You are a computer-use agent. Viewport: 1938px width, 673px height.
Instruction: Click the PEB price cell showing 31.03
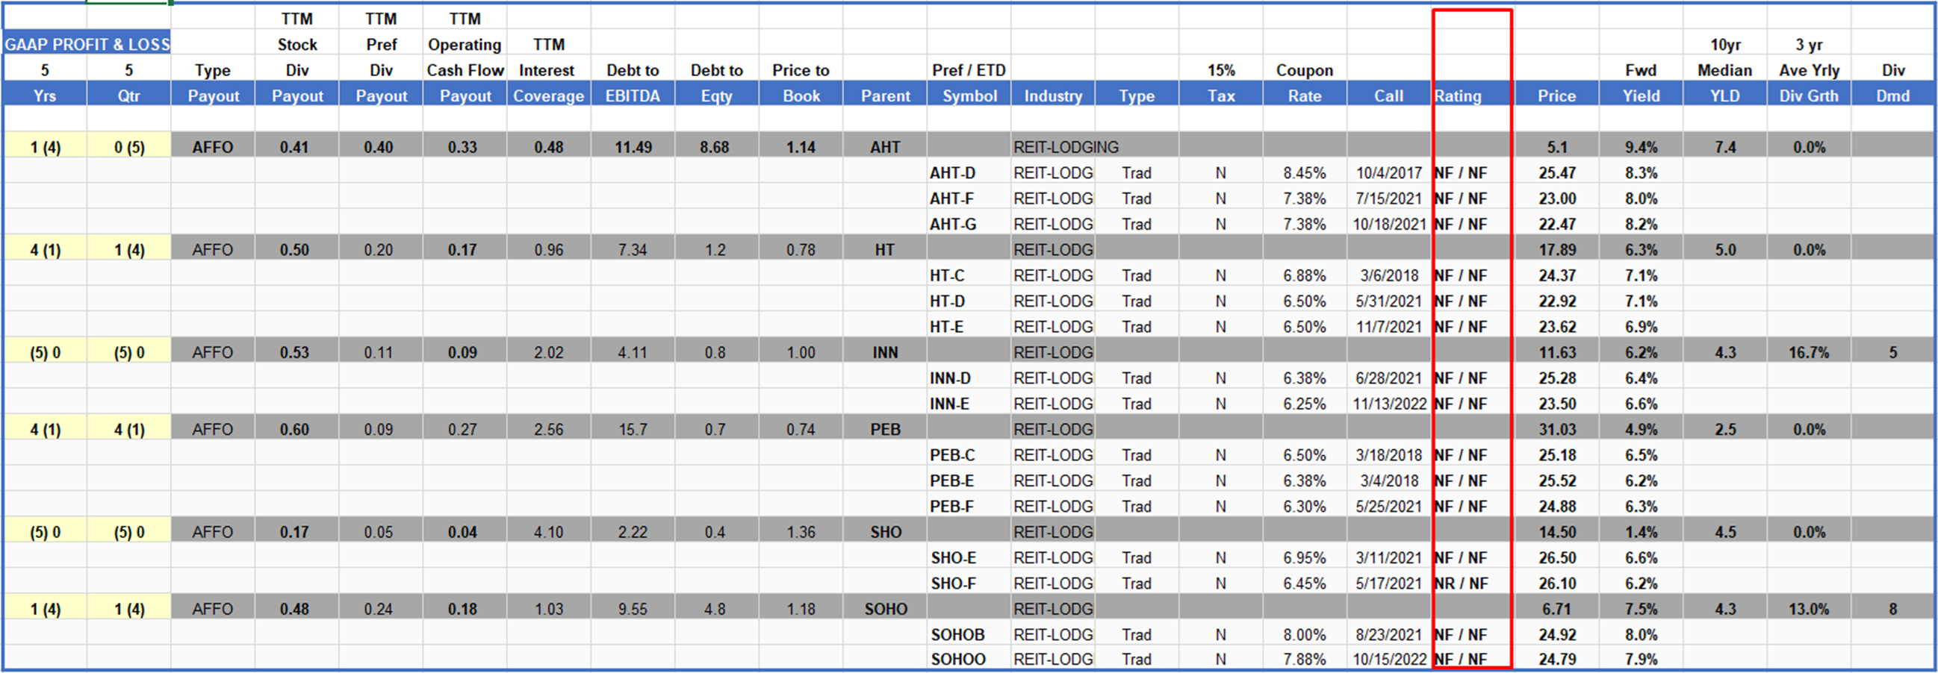(x=1556, y=429)
